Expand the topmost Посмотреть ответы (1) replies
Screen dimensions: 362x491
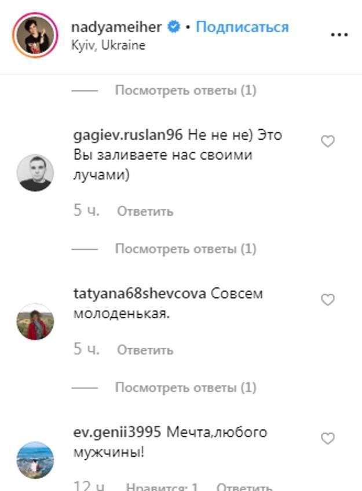click(186, 90)
